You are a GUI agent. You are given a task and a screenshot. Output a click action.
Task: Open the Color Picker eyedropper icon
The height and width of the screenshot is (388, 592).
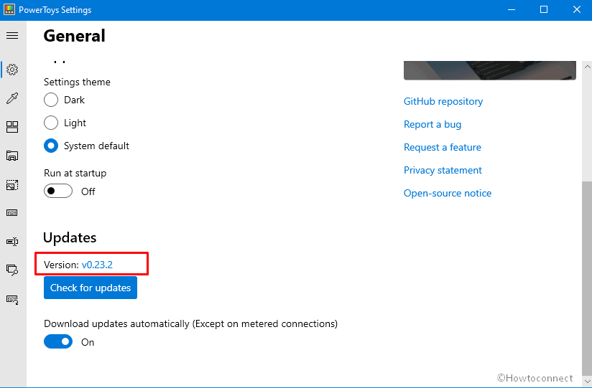[12, 98]
